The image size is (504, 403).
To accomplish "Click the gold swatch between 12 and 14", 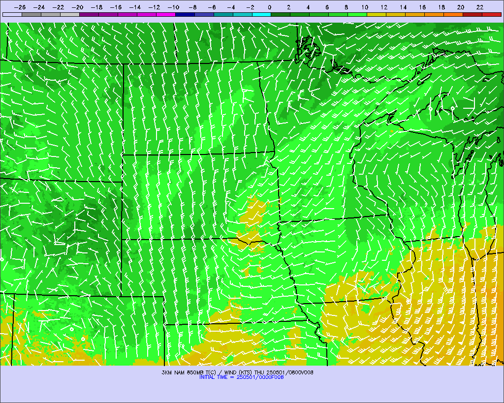I will (396, 14).
